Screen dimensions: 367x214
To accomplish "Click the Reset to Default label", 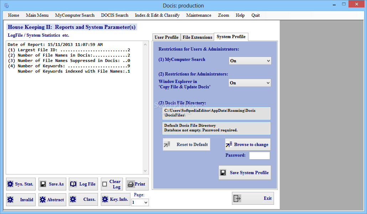I will coord(192,145).
